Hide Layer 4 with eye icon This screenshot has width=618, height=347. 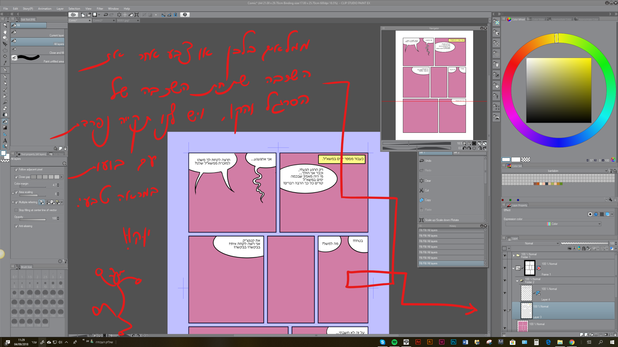tap(505, 293)
